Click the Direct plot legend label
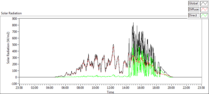Screen dimensions: 209x94 [x=194, y=15]
